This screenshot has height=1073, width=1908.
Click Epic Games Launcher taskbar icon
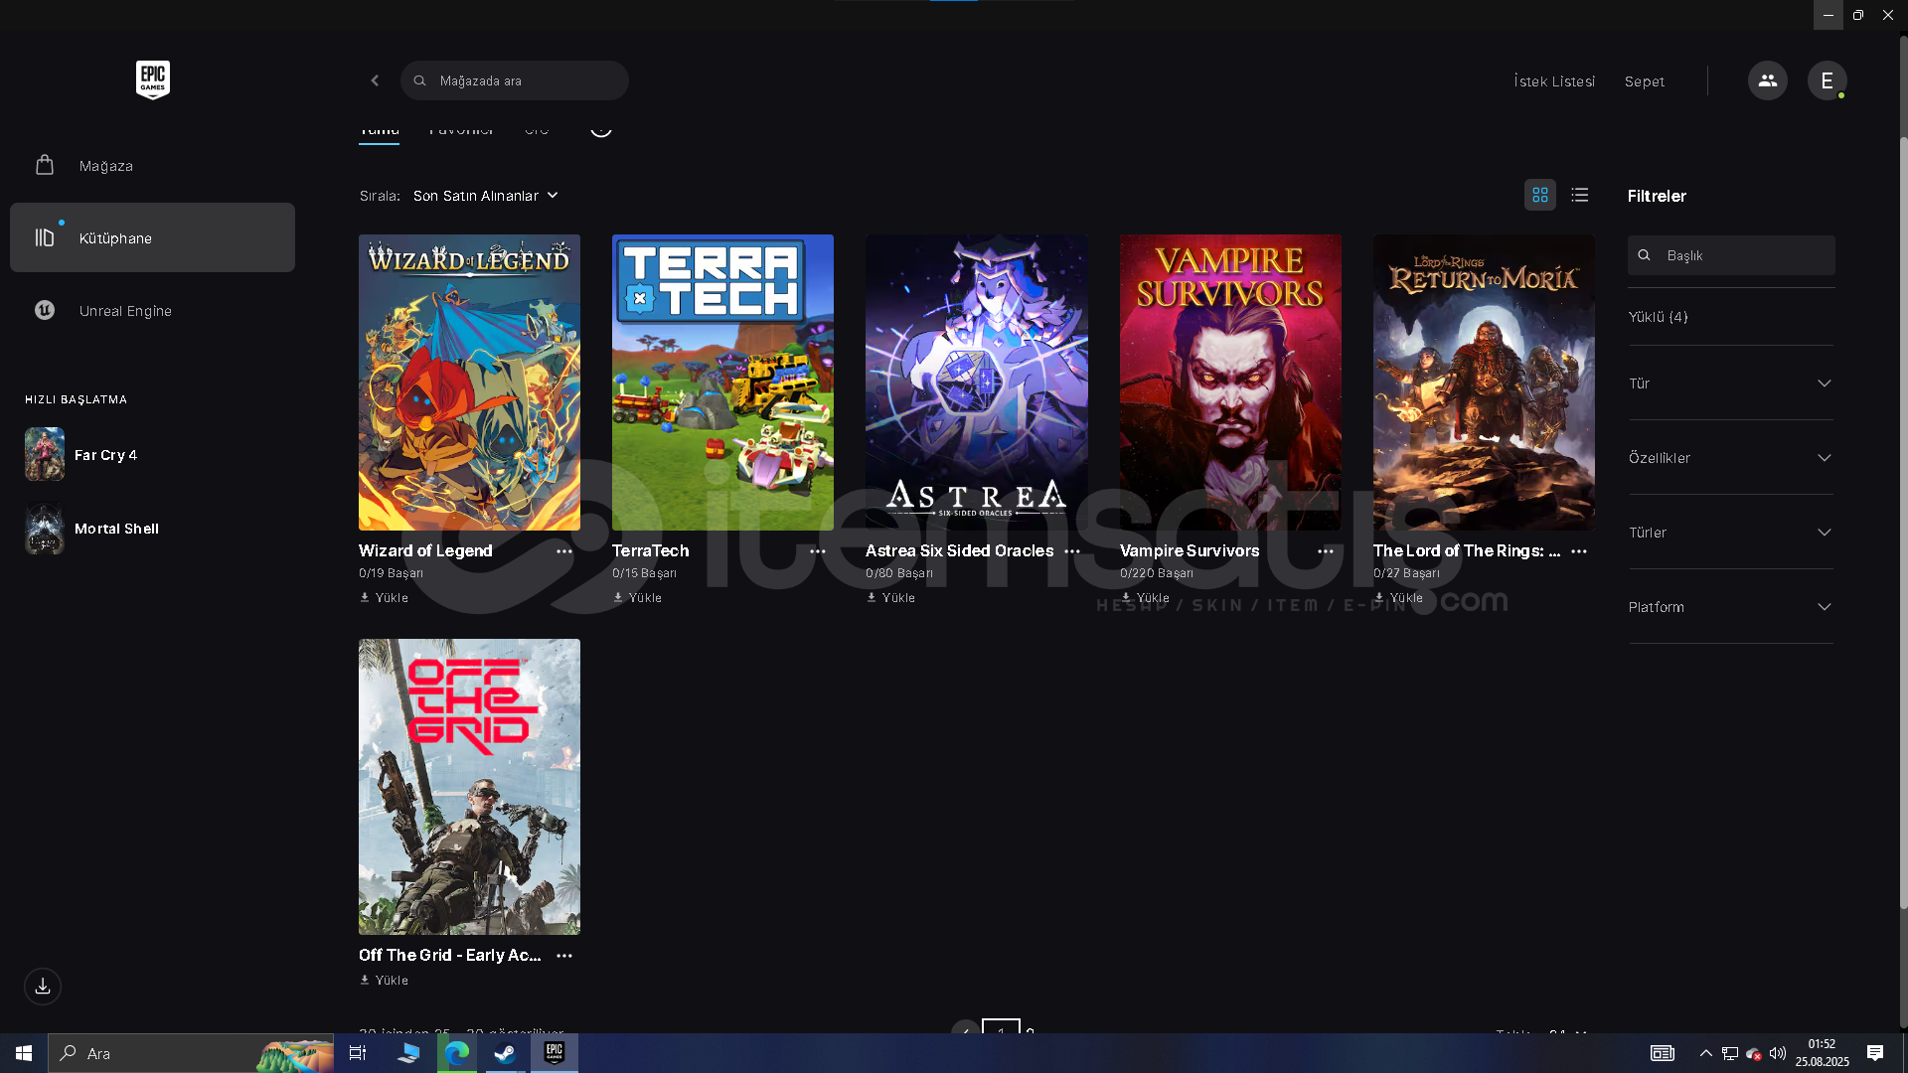[555, 1053]
